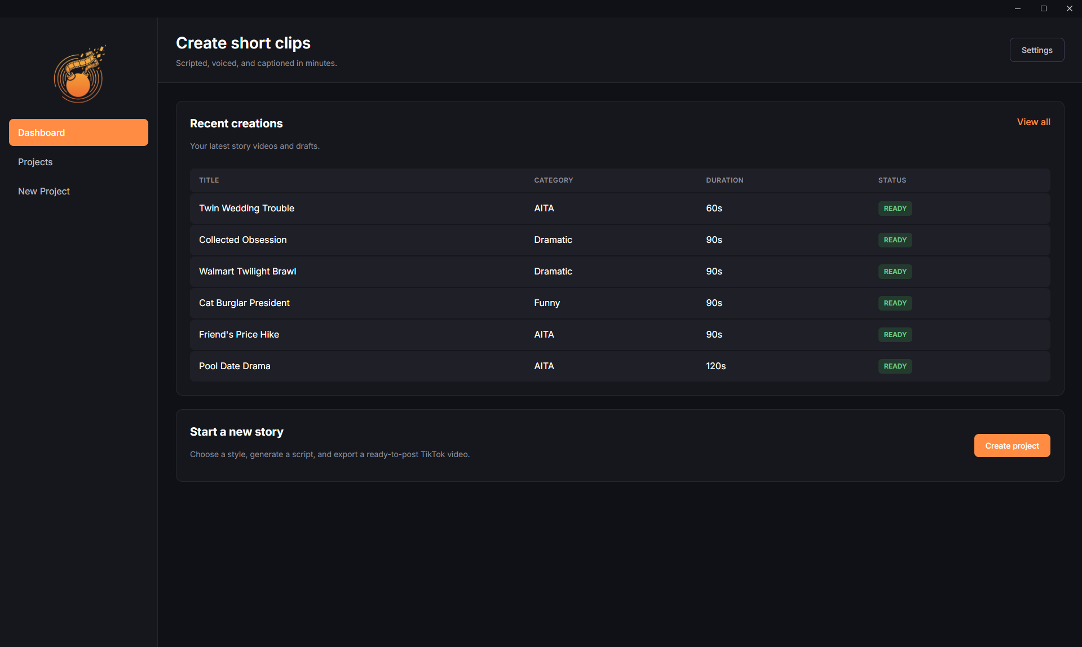The width and height of the screenshot is (1082, 647).
Task: Open the Settings panel
Action: [1036, 50]
